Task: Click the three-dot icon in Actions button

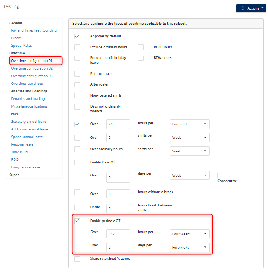Action: coord(243,8)
